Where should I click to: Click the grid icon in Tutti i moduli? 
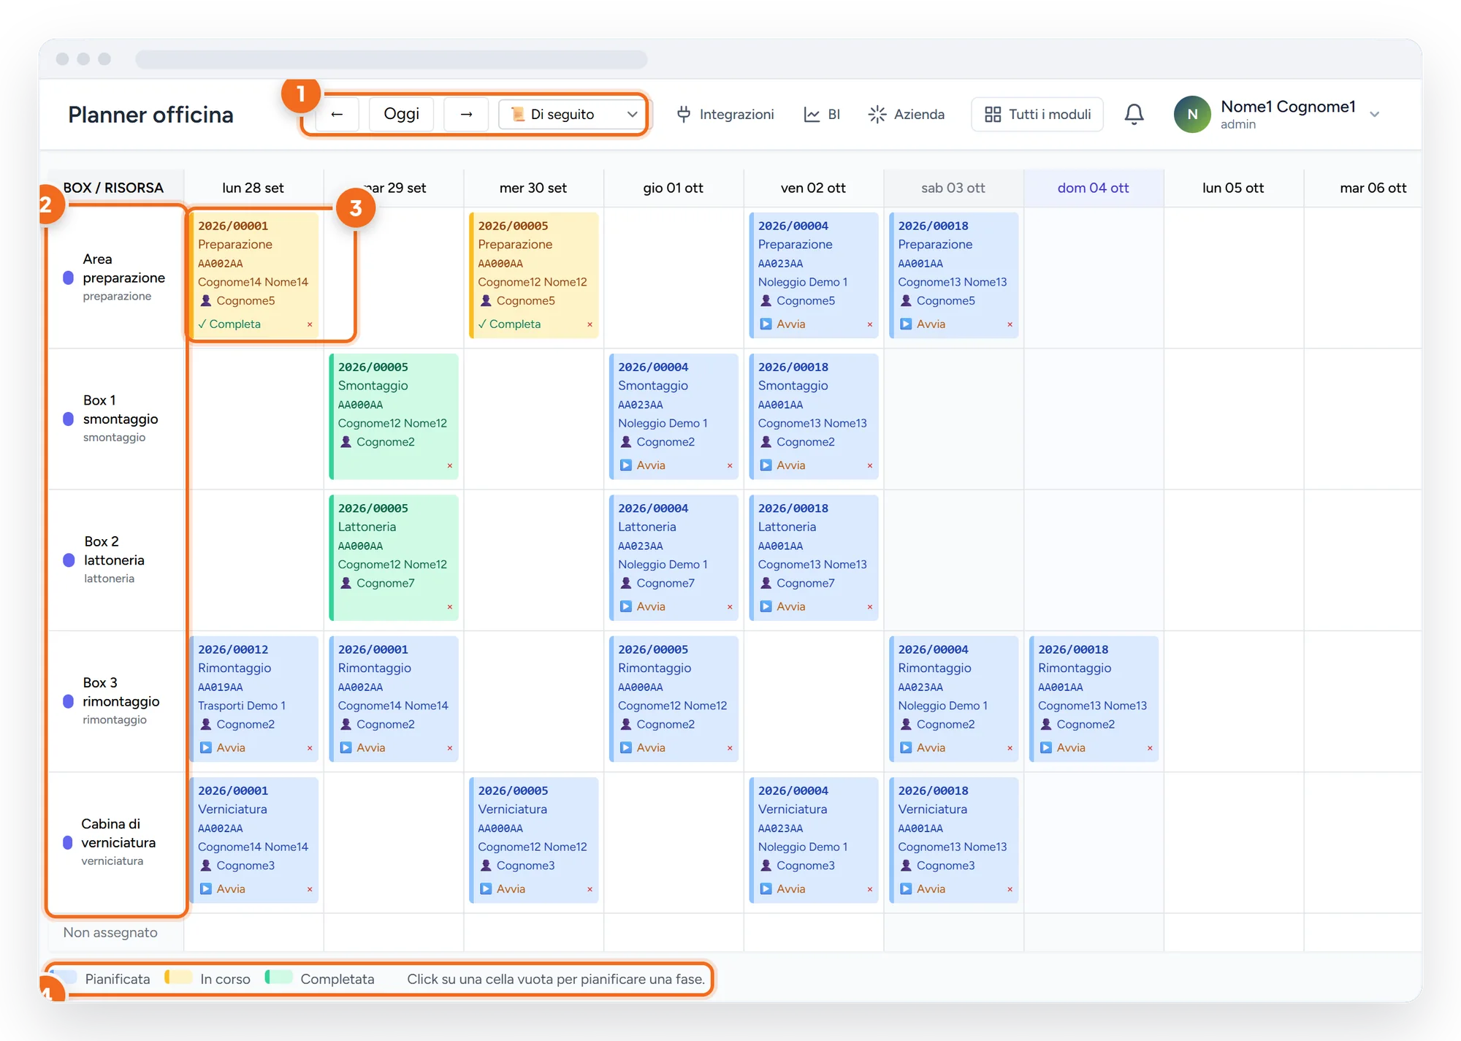click(x=993, y=115)
